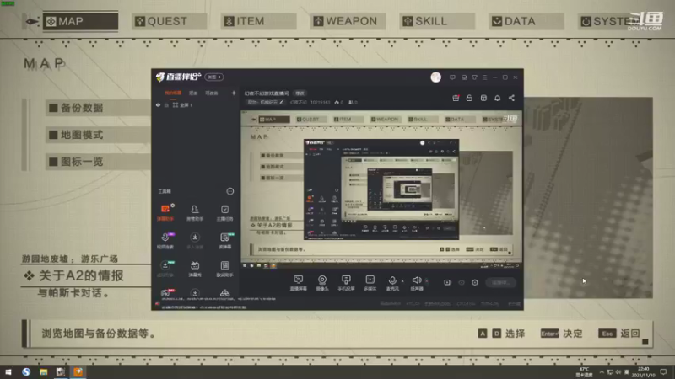Screen dimensions: 675x379
Task: Click the orange Douyu companion taskbar icon
Action: click(78, 371)
